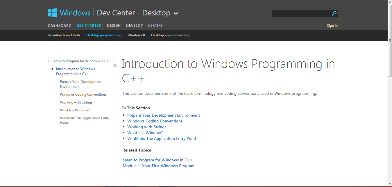Click Dev Center - Desktop title
Screen dimensions: 392x187
click(x=133, y=13)
